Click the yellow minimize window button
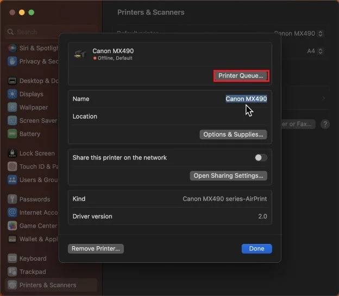Image resolution: width=339 pixels, height=296 pixels. (22, 12)
